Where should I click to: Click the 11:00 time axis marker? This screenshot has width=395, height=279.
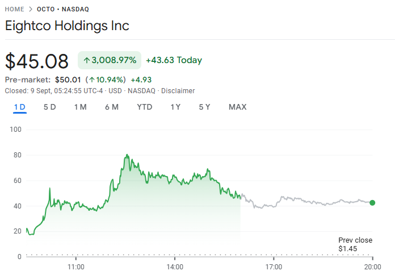pos(76,266)
